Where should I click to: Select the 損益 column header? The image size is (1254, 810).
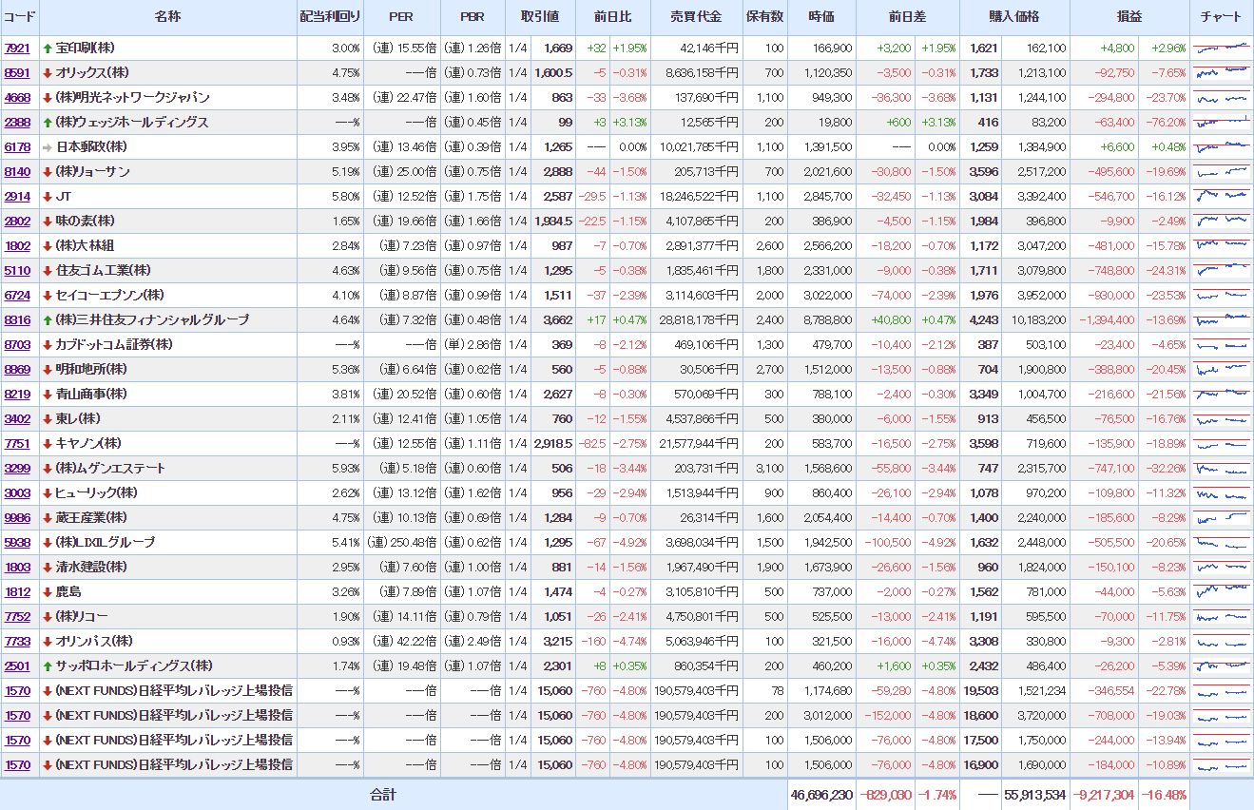point(1129,17)
